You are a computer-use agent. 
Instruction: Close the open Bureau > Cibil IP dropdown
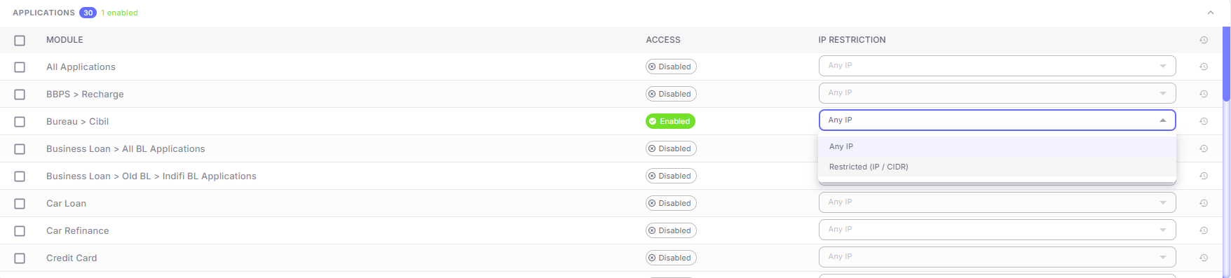coord(997,120)
